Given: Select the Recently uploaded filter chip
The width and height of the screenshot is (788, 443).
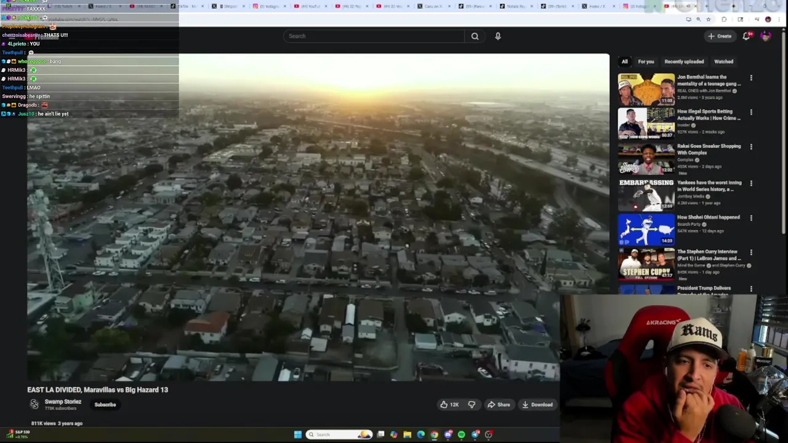Looking at the screenshot, I should click(x=684, y=62).
